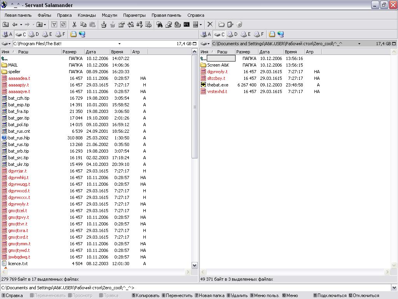Click left panel vertical scrollbar up arrow
The height and width of the screenshot is (299, 398).
point(195,52)
